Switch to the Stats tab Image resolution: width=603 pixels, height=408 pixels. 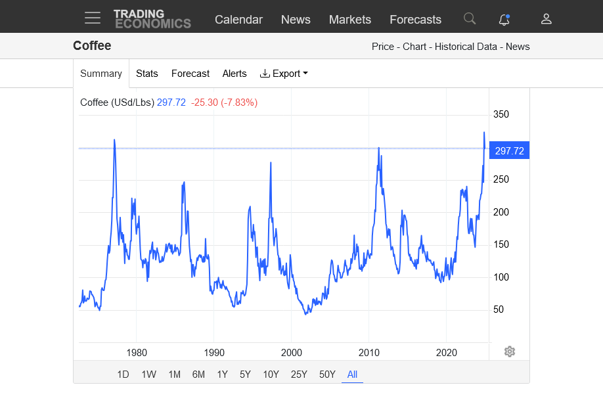pos(147,74)
